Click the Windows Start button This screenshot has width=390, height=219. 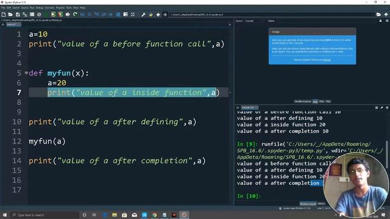click(x=5, y=215)
